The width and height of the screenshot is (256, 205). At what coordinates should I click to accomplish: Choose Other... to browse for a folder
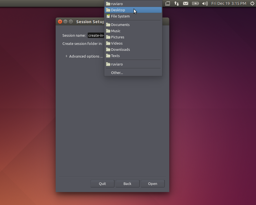pos(117,73)
